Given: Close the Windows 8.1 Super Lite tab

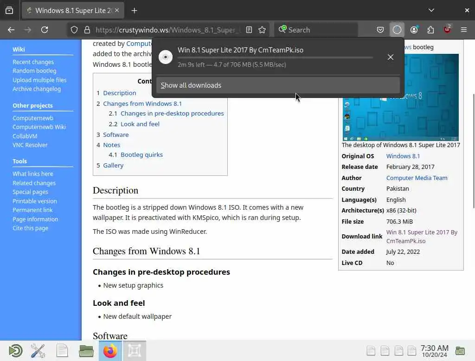Looking at the screenshot, I should [x=117, y=10].
